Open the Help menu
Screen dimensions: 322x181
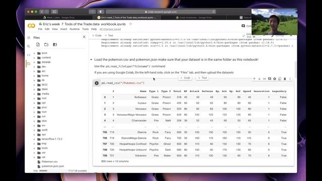point(94,29)
